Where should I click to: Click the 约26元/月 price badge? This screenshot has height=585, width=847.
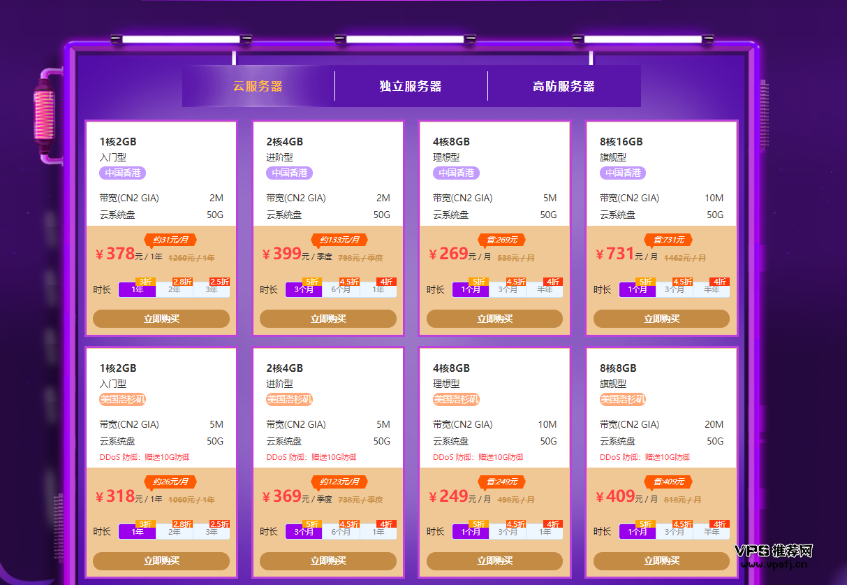pyautogui.click(x=170, y=482)
